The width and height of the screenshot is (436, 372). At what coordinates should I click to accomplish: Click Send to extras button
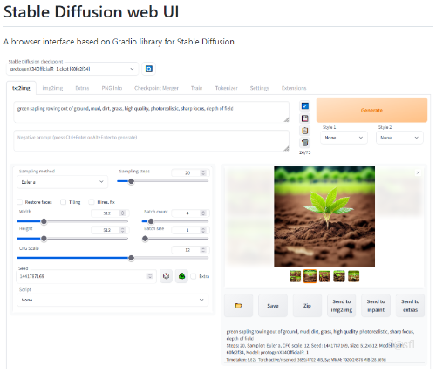410,306
